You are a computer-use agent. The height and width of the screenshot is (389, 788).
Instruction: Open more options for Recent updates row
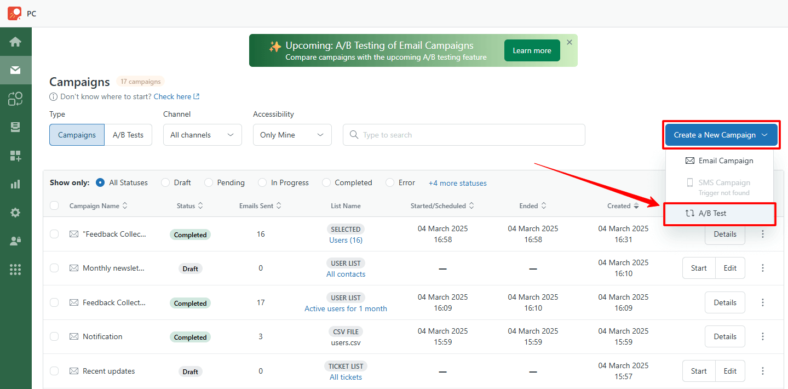click(x=763, y=371)
